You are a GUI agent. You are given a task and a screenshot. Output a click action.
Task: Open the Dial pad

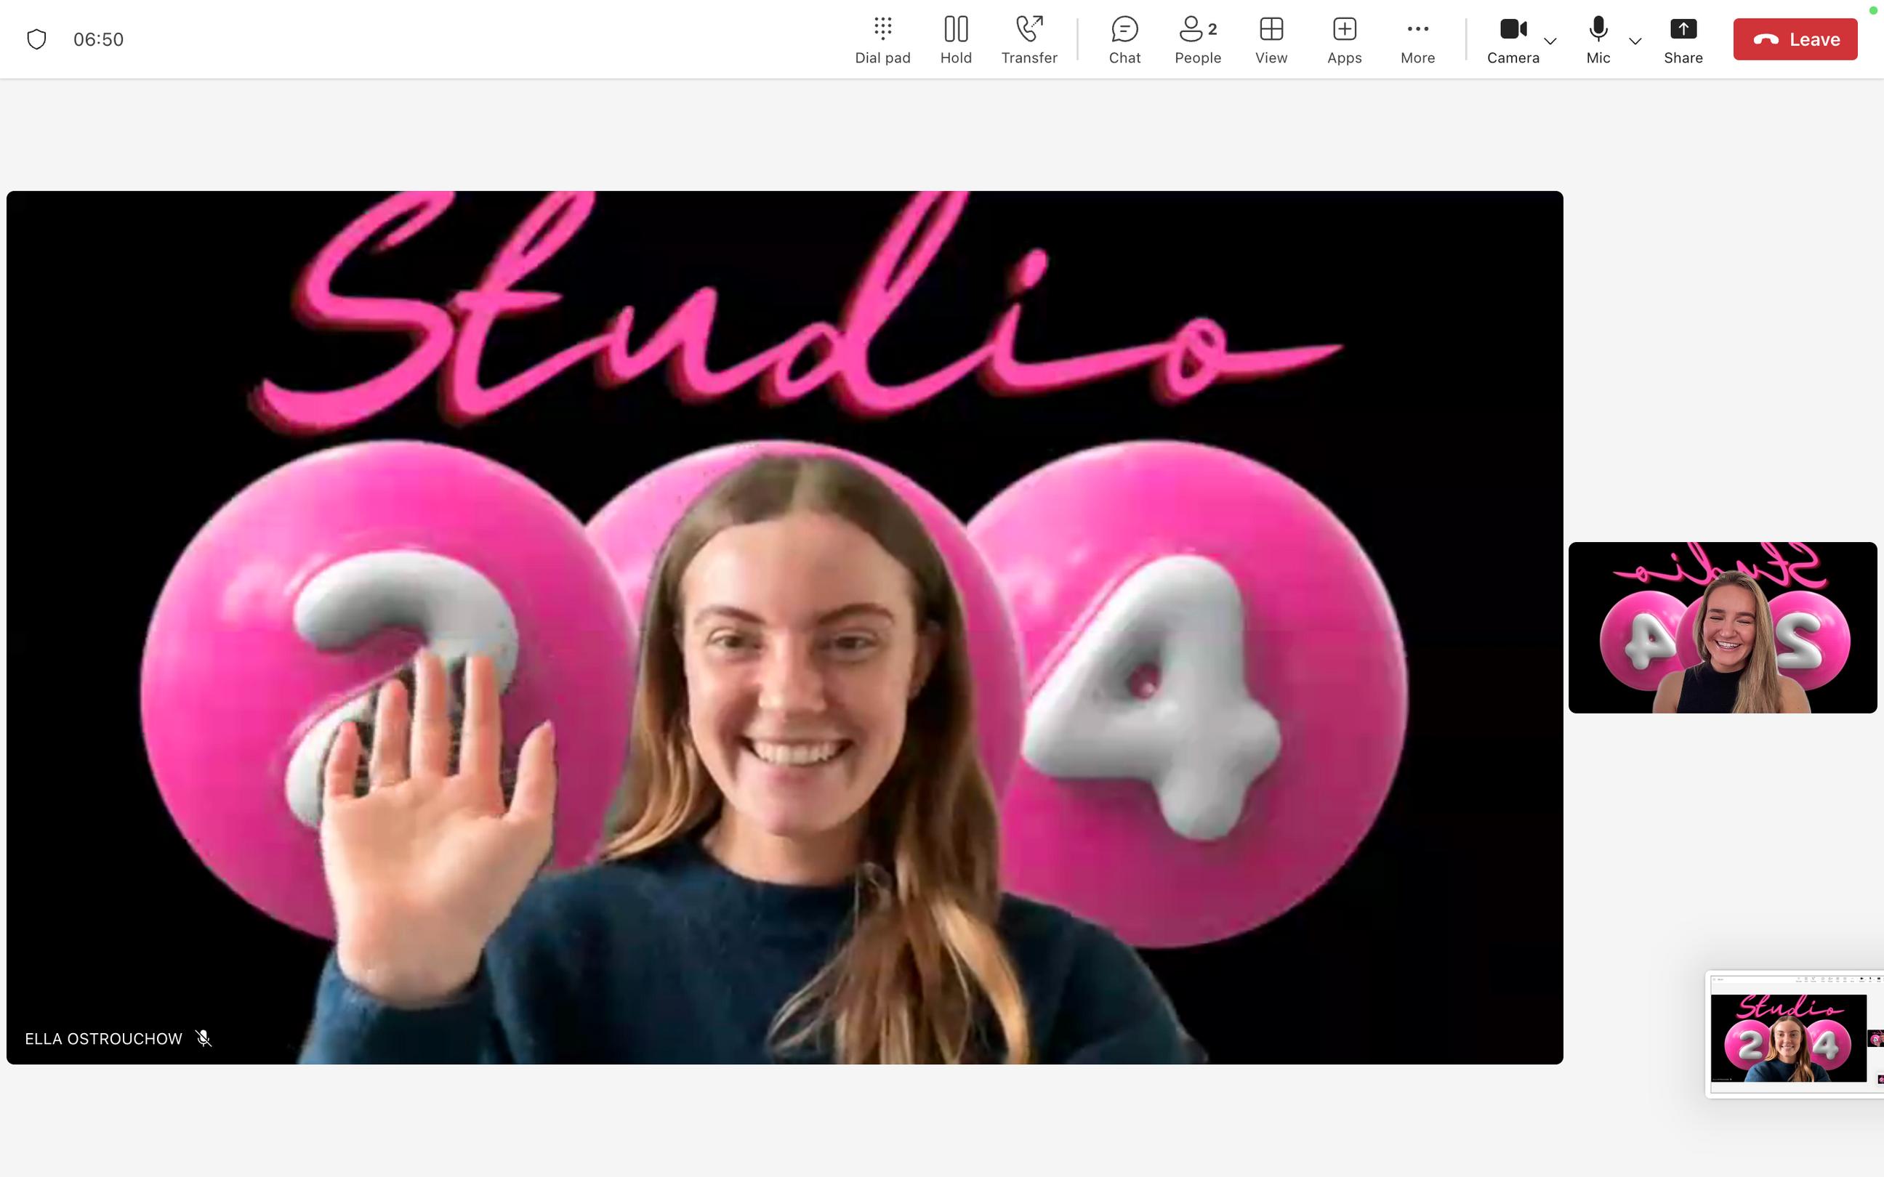882,40
